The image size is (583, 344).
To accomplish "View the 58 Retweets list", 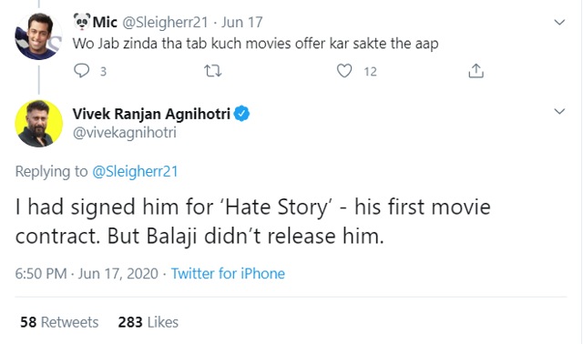I will click(59, 322).
